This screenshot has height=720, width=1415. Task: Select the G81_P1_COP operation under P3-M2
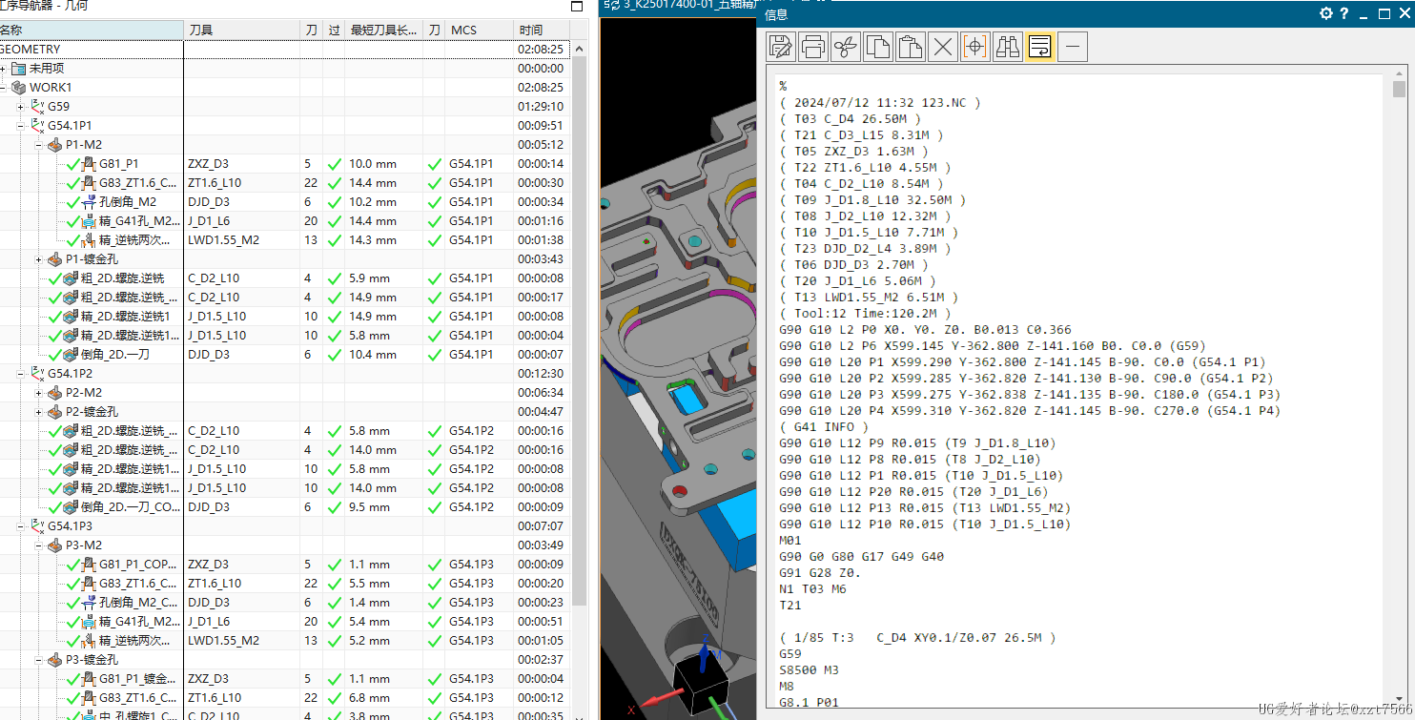tap(137, 564)
